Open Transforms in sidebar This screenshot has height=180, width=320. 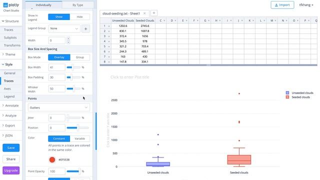click(x=12, y=45)
